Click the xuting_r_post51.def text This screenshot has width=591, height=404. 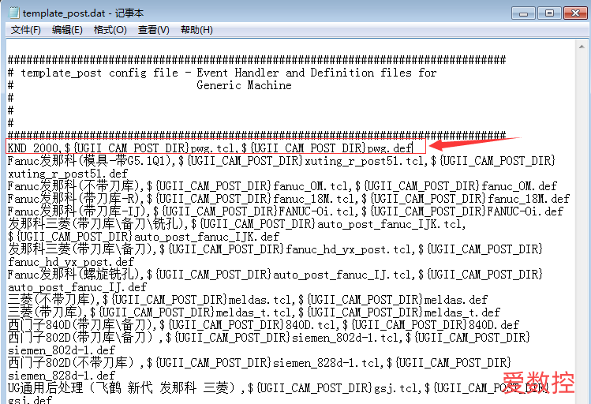(x=68, y=174)
